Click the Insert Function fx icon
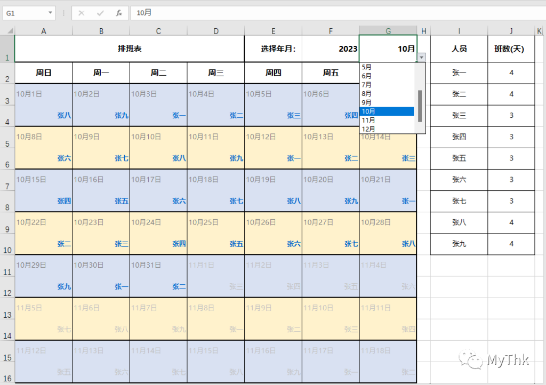This screenshot has height=385, width=546. point(119,13)
